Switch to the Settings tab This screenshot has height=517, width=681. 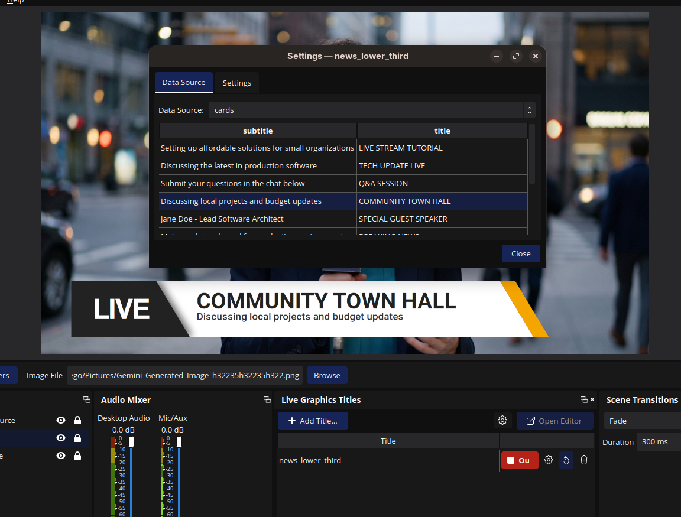point(236,83)
